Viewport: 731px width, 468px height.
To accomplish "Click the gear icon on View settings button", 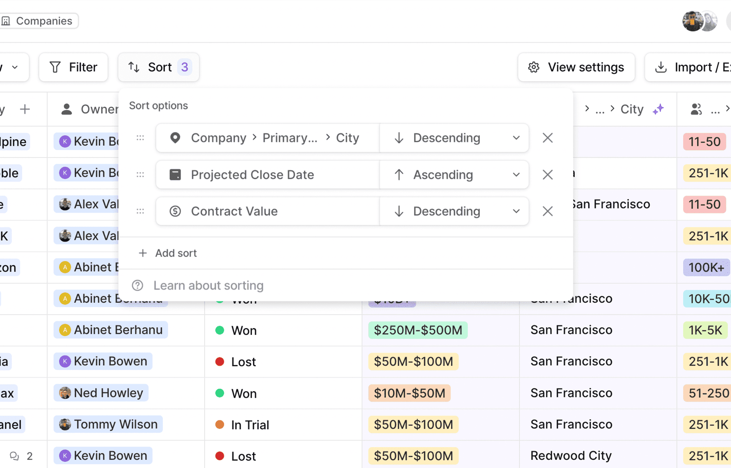I will pos(533,67).
